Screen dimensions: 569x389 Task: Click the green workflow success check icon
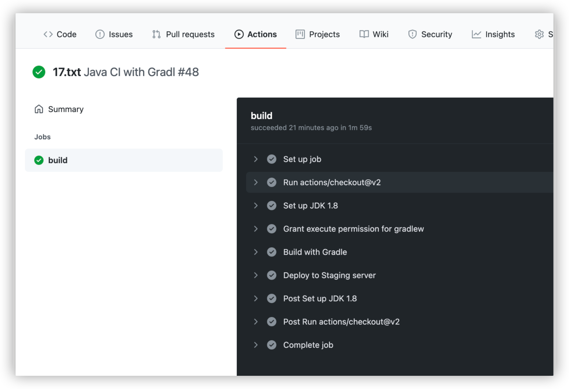coord(39,72)
